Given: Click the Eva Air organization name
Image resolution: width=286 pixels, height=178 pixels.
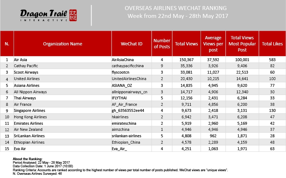Looking at the screenshot, I should coord(20,149).
